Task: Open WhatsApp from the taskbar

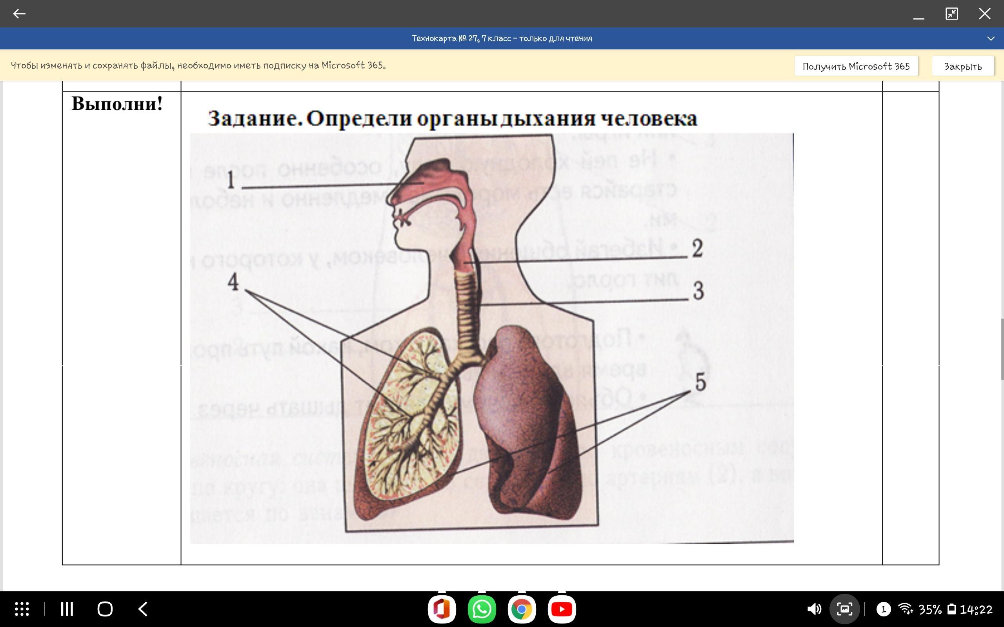Action: click(482, 609)
